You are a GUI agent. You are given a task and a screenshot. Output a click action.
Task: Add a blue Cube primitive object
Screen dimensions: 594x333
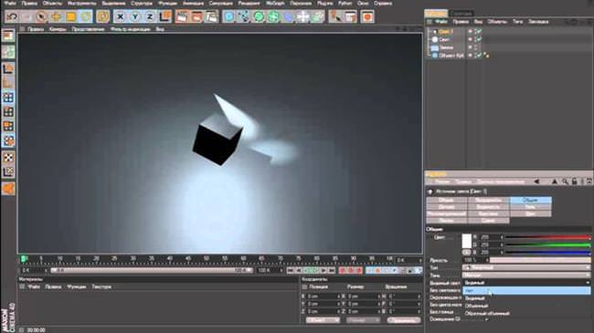pyautogui.click(x=228, y=16)
